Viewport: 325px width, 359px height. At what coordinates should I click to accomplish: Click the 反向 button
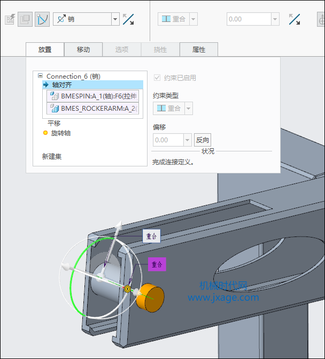point(203,140)
